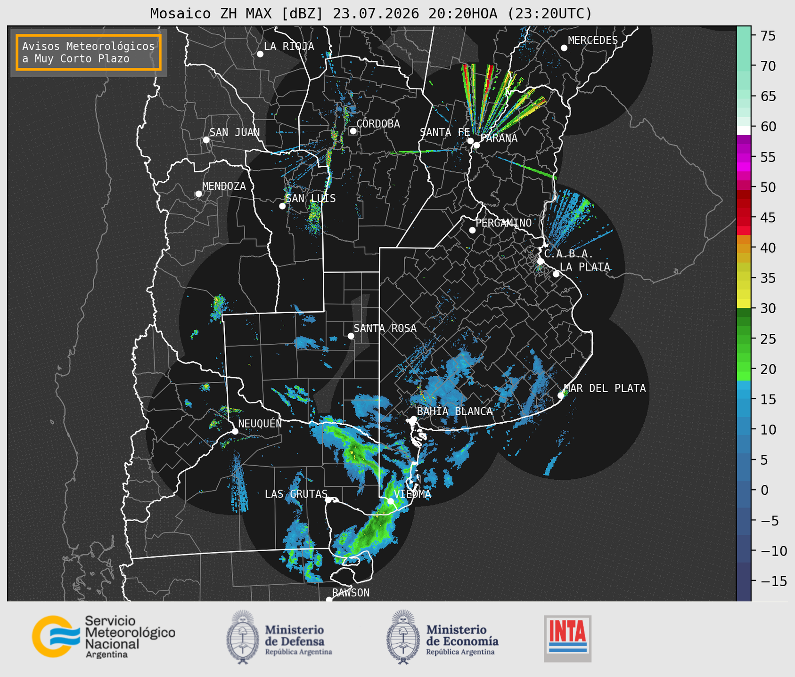Click the Servicio Meteorológico Nacional logo
Screen dimensions: 795x677
coord(104,637)
